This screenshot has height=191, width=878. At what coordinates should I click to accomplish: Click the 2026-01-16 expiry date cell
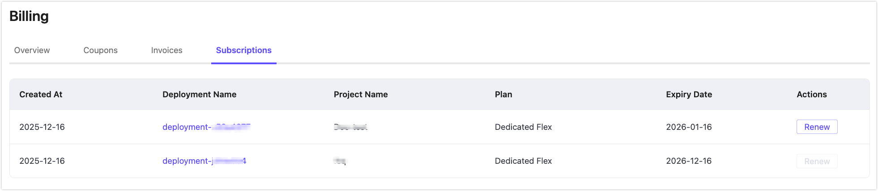pyautogui.click(x=689, y=127)
